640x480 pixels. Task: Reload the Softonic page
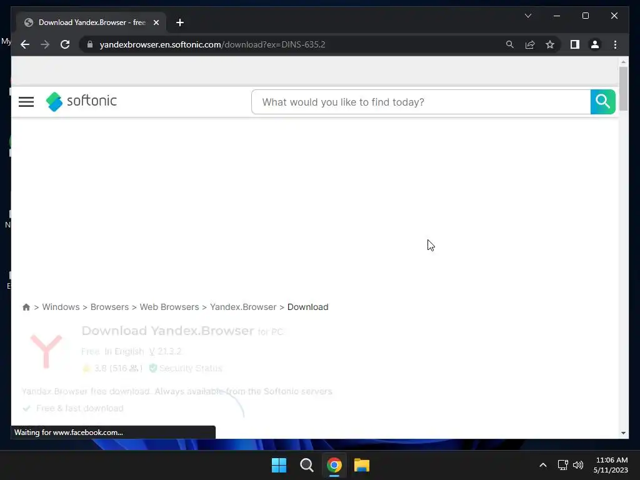(65, 44)
